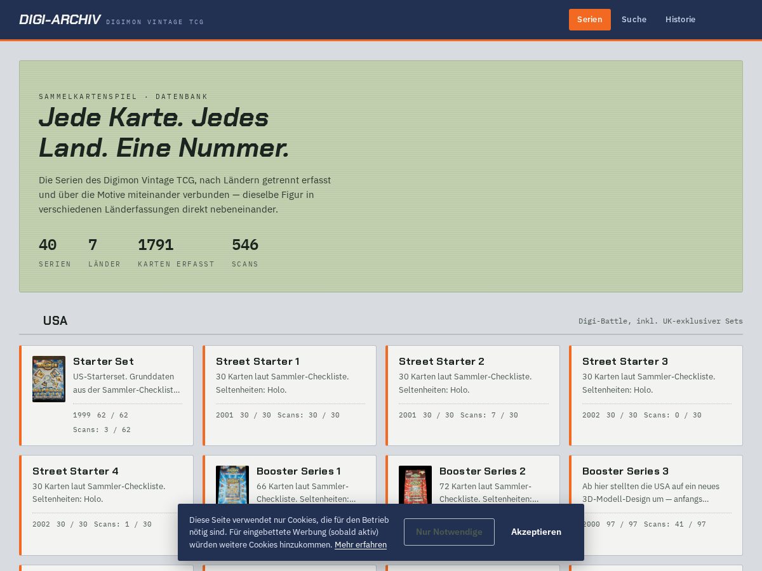Open the DIGI-ARCHIV logo home link
The image size is (762, 571).
[x=60, y=20]
